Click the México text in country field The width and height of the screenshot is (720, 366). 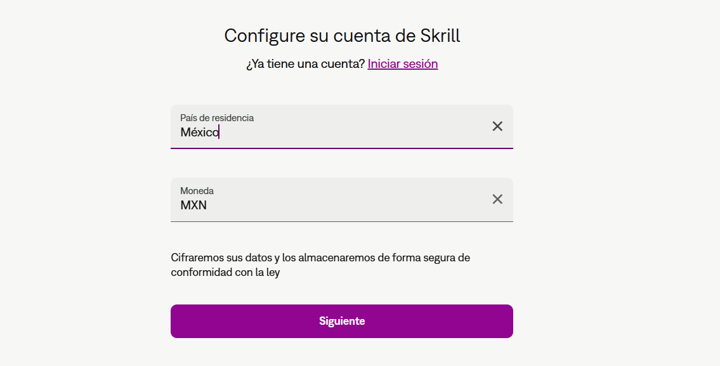[x=200, y=133]
